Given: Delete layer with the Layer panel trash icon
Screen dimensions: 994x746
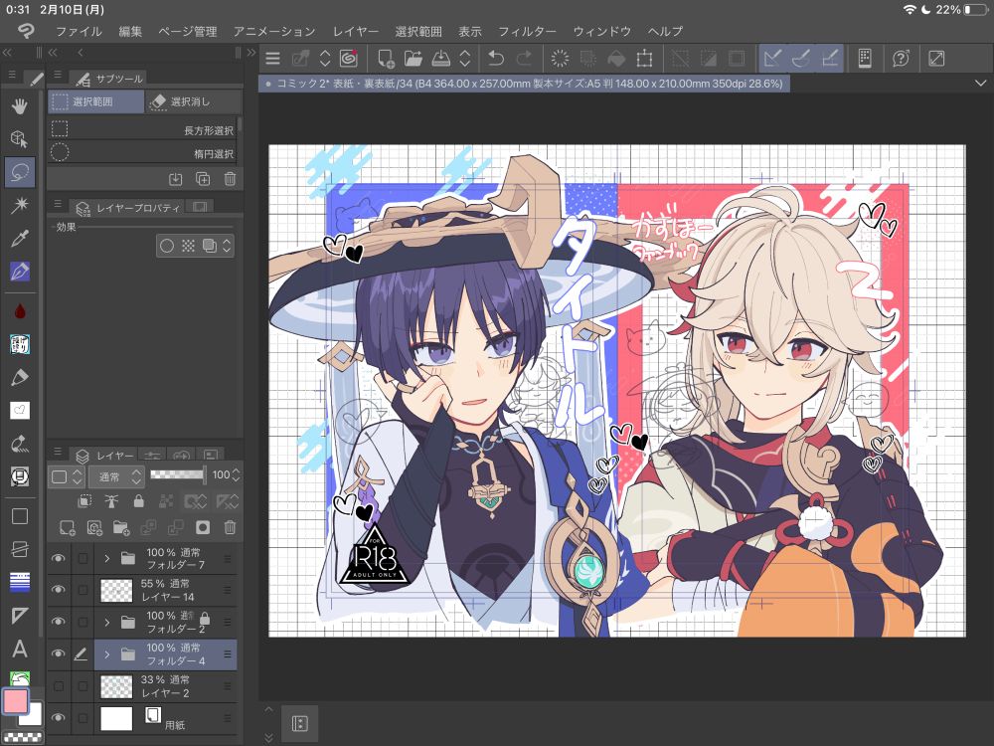Looking at the screenshot, I should pyautogui.click(x=230, y=527).
